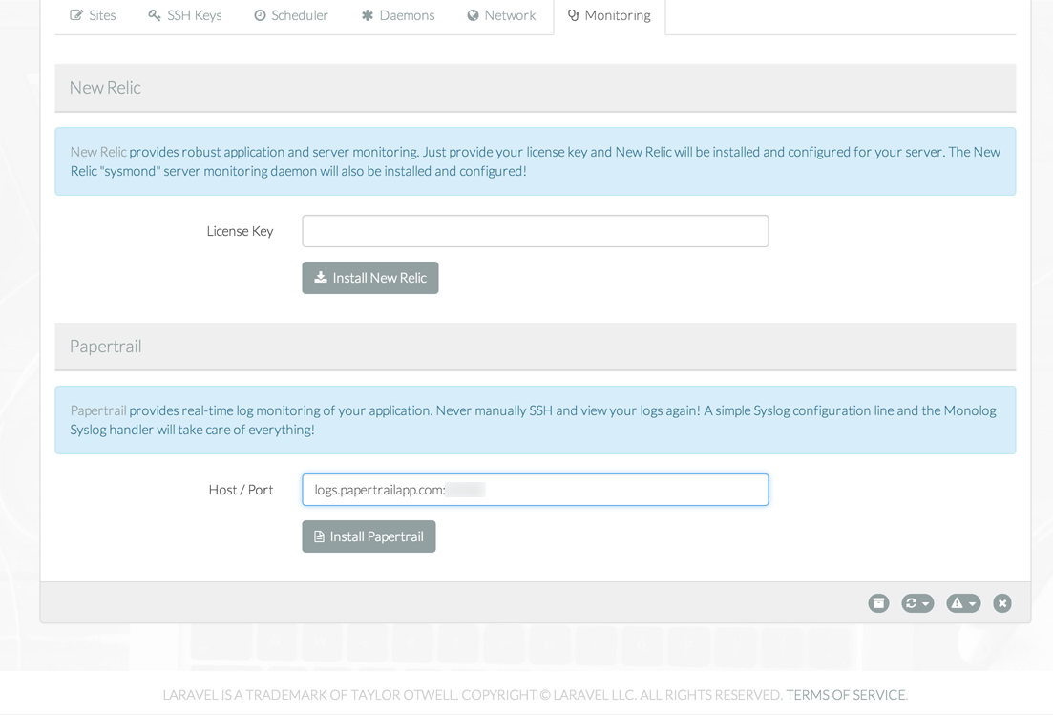This screenshot has width=1053, height=715.
Task: Select the Network tab
Action: coord(501,15)
